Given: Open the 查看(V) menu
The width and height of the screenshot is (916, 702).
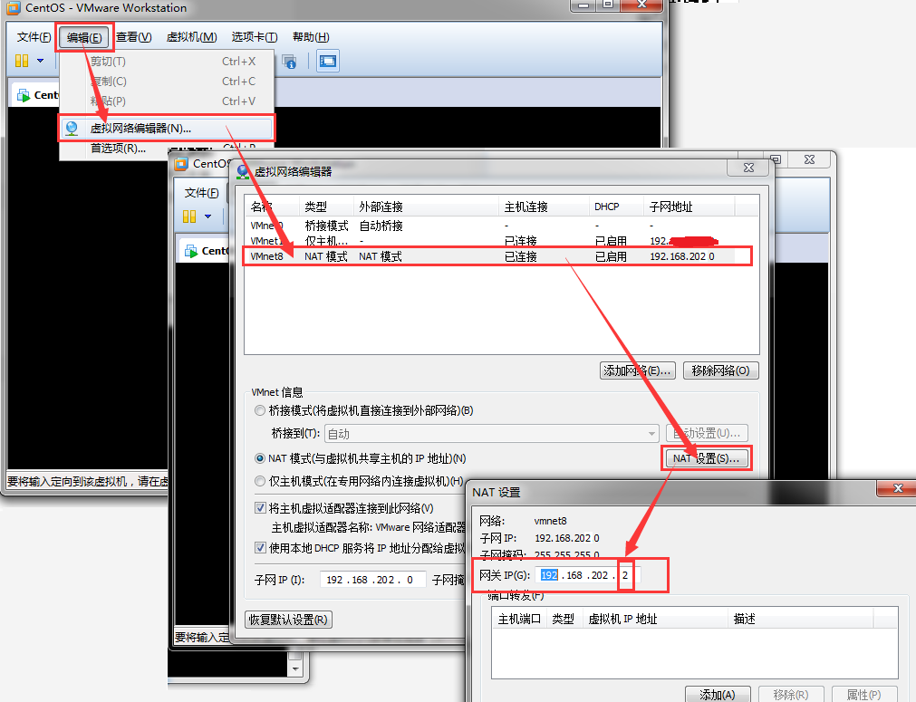Looking at the screenshot, I should [x=134, y=37].
